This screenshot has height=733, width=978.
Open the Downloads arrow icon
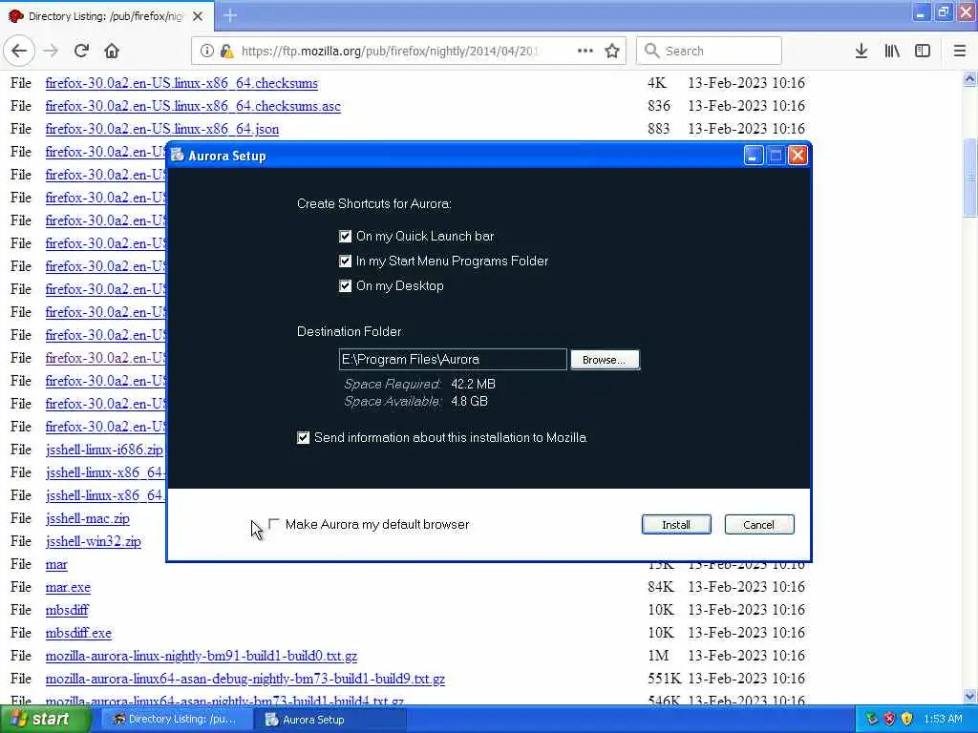tap(861, 52)
